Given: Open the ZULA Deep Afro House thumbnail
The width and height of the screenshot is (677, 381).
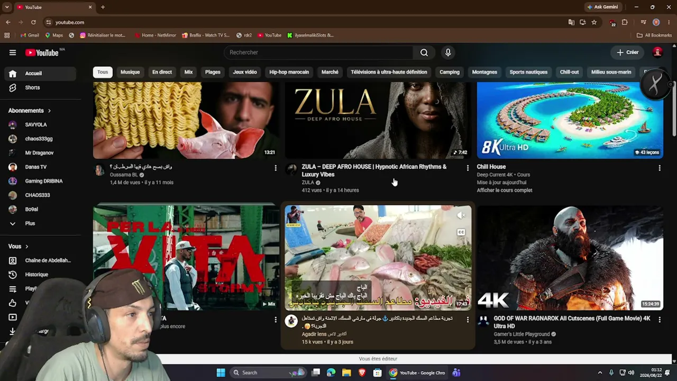Looking at the screenshot, I should tap(378, 120).
